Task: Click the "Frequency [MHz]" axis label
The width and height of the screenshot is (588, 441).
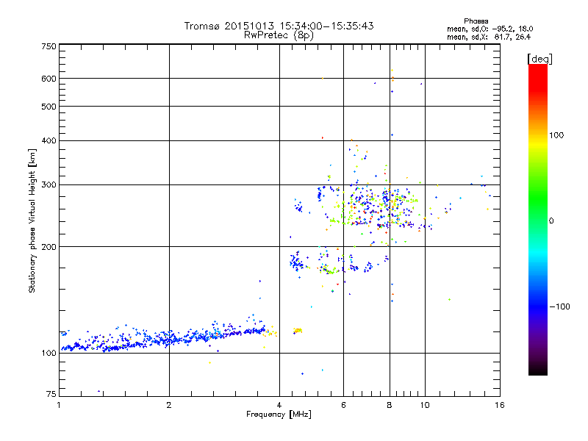Action: [x=279, y=415]
